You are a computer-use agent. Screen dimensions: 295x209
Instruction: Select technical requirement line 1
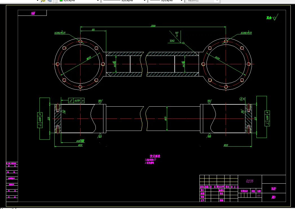click(x=150, y=160)
